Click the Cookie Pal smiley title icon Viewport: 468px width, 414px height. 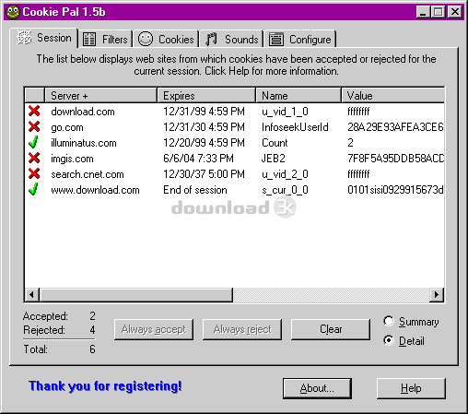[x=13, y=12]
